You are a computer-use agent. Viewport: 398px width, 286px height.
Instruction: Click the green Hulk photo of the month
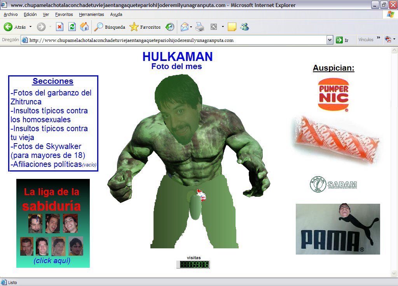(189, 161)
